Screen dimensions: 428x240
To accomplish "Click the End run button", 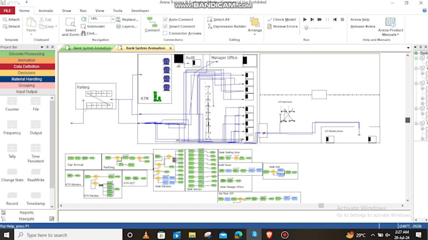I will click(x=342, y=19).
